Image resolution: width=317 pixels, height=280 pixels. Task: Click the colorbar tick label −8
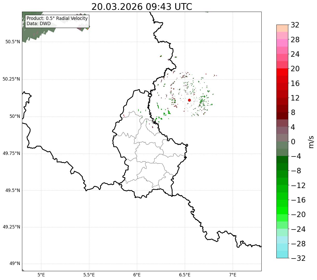296,171
